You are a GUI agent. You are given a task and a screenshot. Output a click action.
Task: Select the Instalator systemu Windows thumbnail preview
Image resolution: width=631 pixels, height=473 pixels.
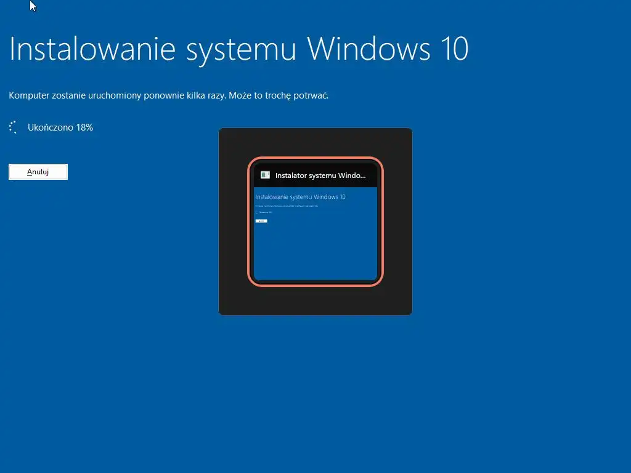click(315, 233)
